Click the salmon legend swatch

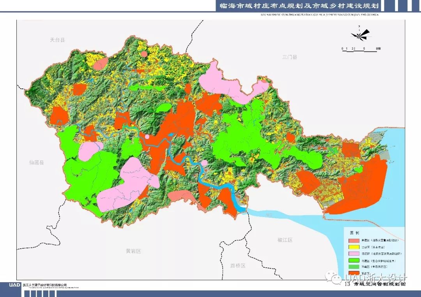coord(354,240)
